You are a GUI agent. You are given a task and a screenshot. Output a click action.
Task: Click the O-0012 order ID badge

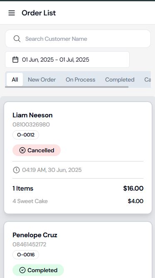pyautogui.click(x=26, y=135)
